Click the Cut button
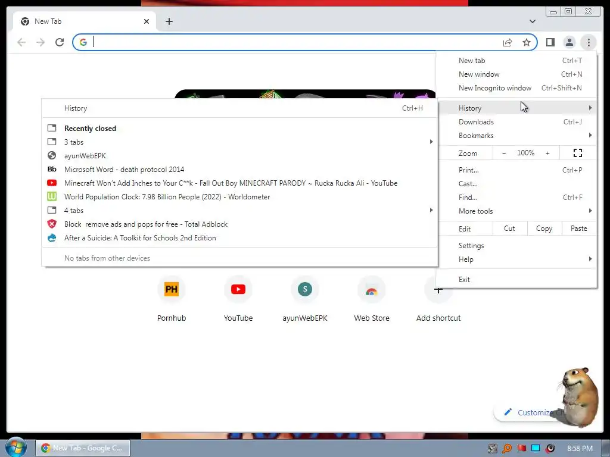The image size is (610, 457). (510, 228)
